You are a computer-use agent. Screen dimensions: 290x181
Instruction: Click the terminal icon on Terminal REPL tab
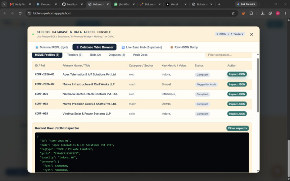pos(37,47)
